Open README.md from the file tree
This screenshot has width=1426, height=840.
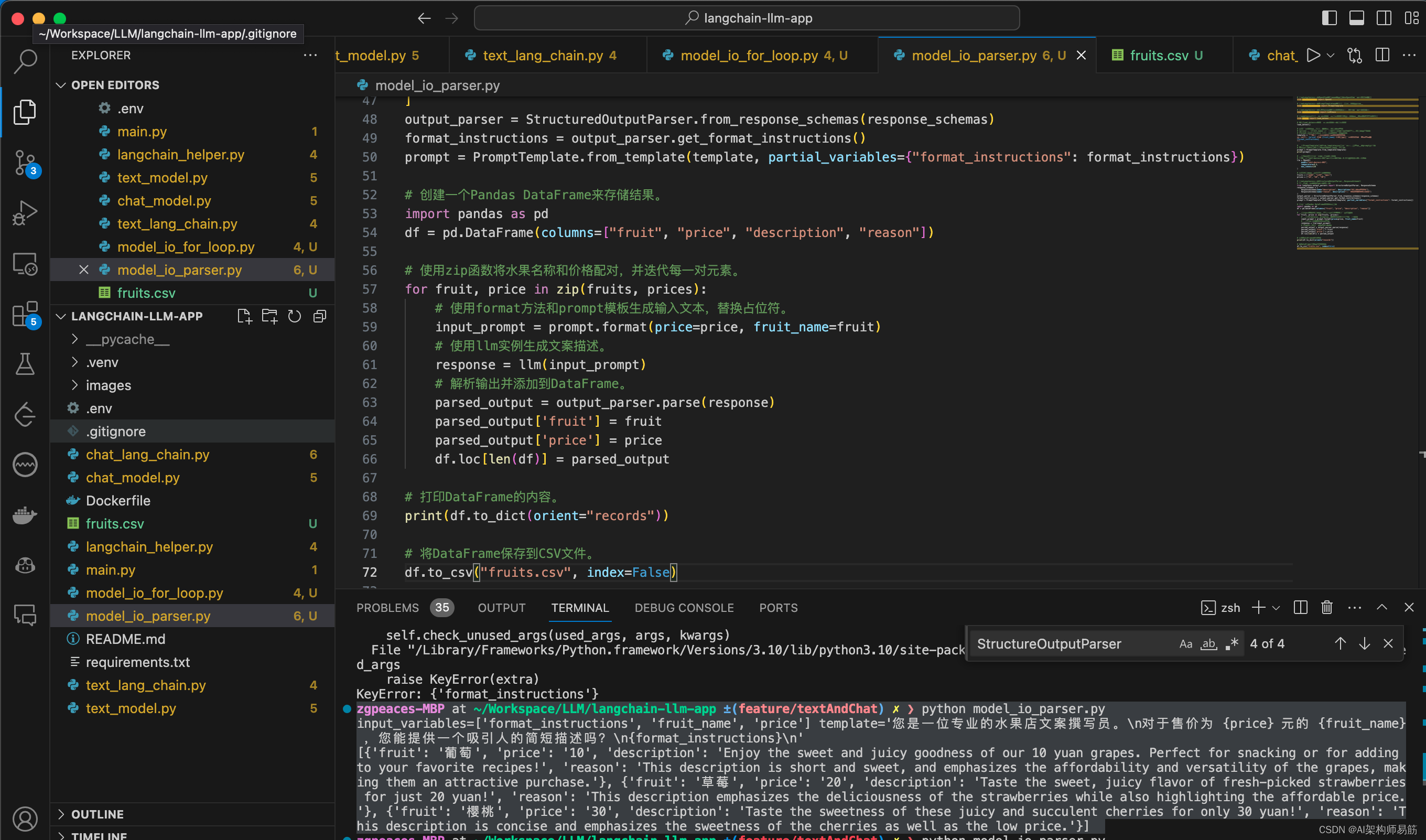tap(125, 639)
